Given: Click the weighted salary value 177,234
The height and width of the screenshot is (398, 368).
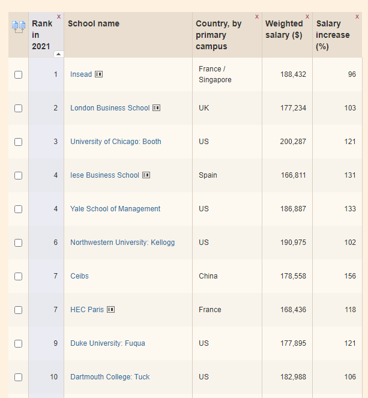Looking at the screenshot, I should [293, 108].
